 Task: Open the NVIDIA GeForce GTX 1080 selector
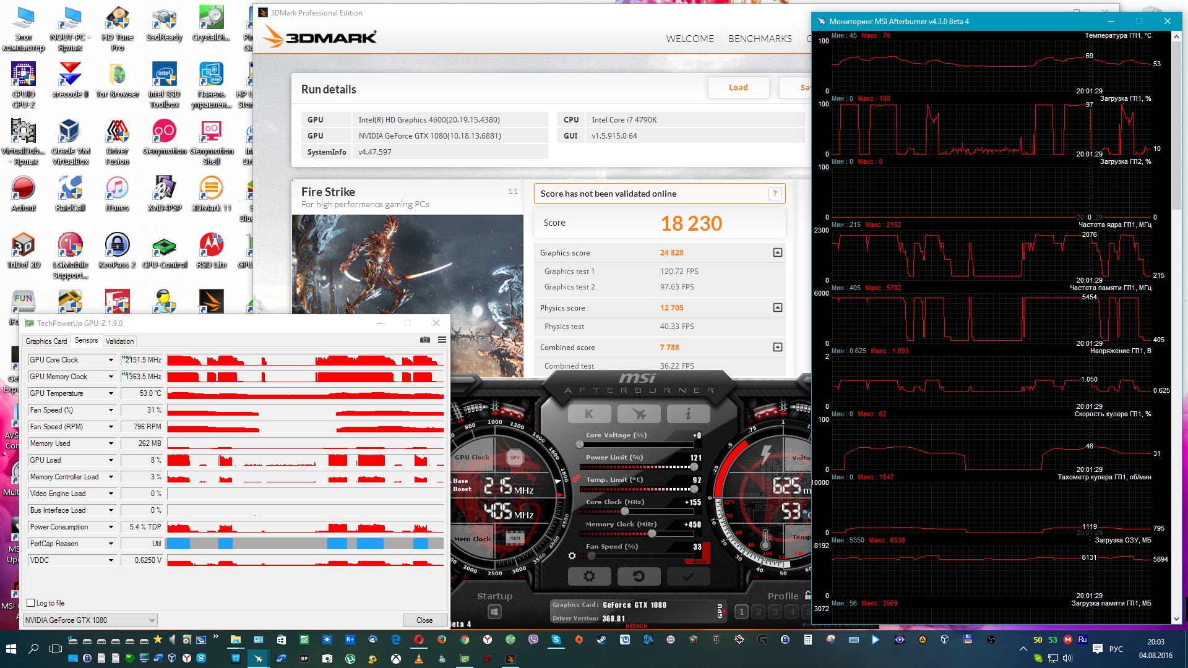tap(90, 620)
